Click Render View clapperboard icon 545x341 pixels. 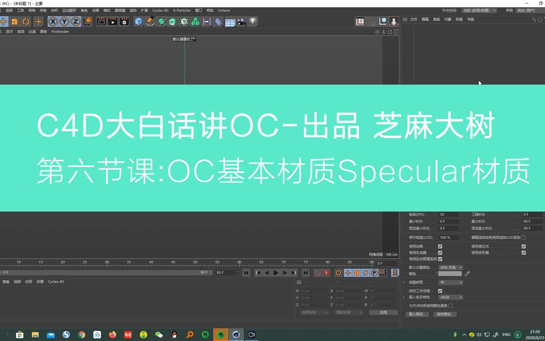(x=102, y=21)
